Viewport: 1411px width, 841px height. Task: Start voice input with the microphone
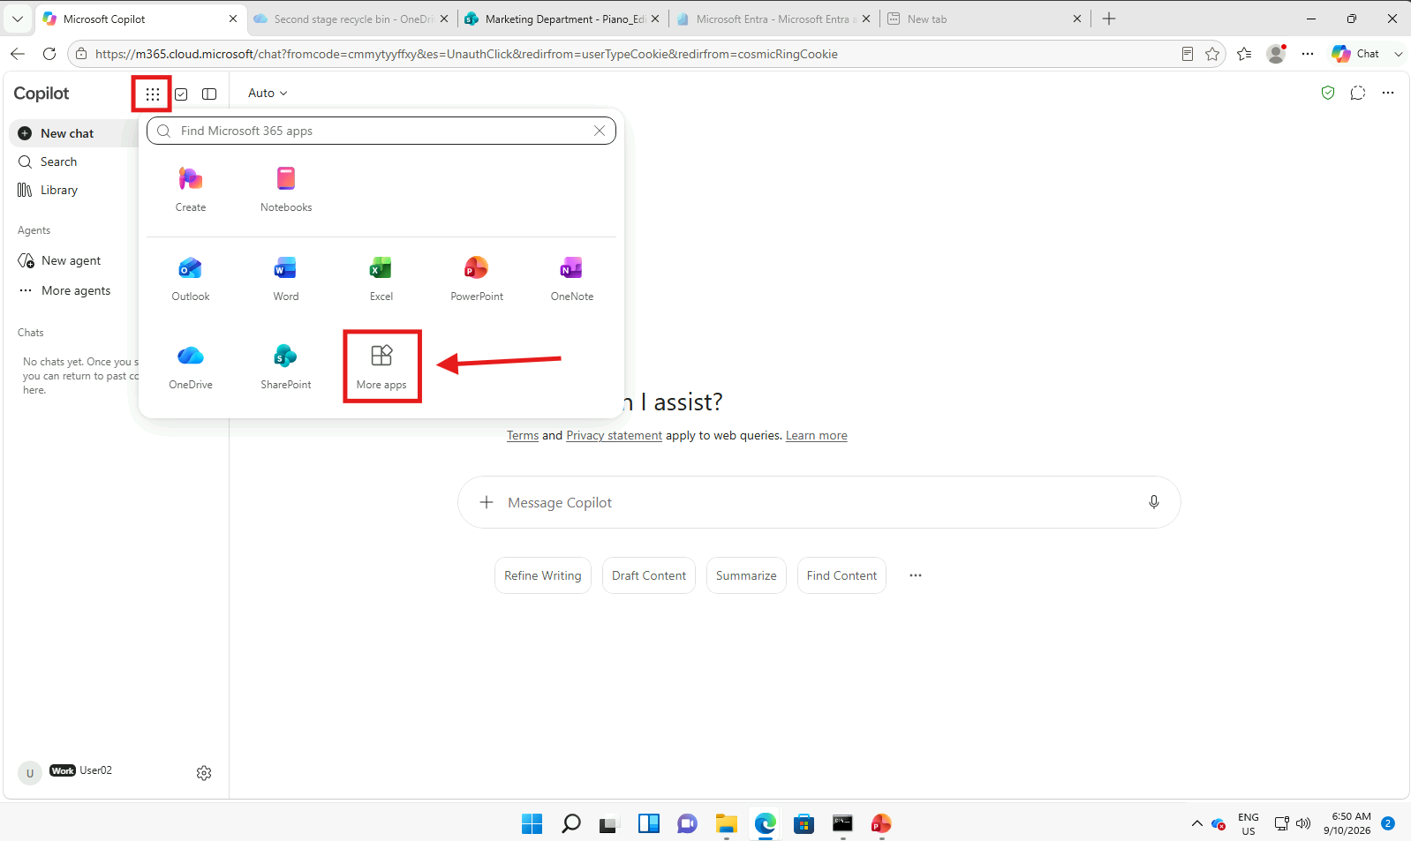[x=1153, y=502]
